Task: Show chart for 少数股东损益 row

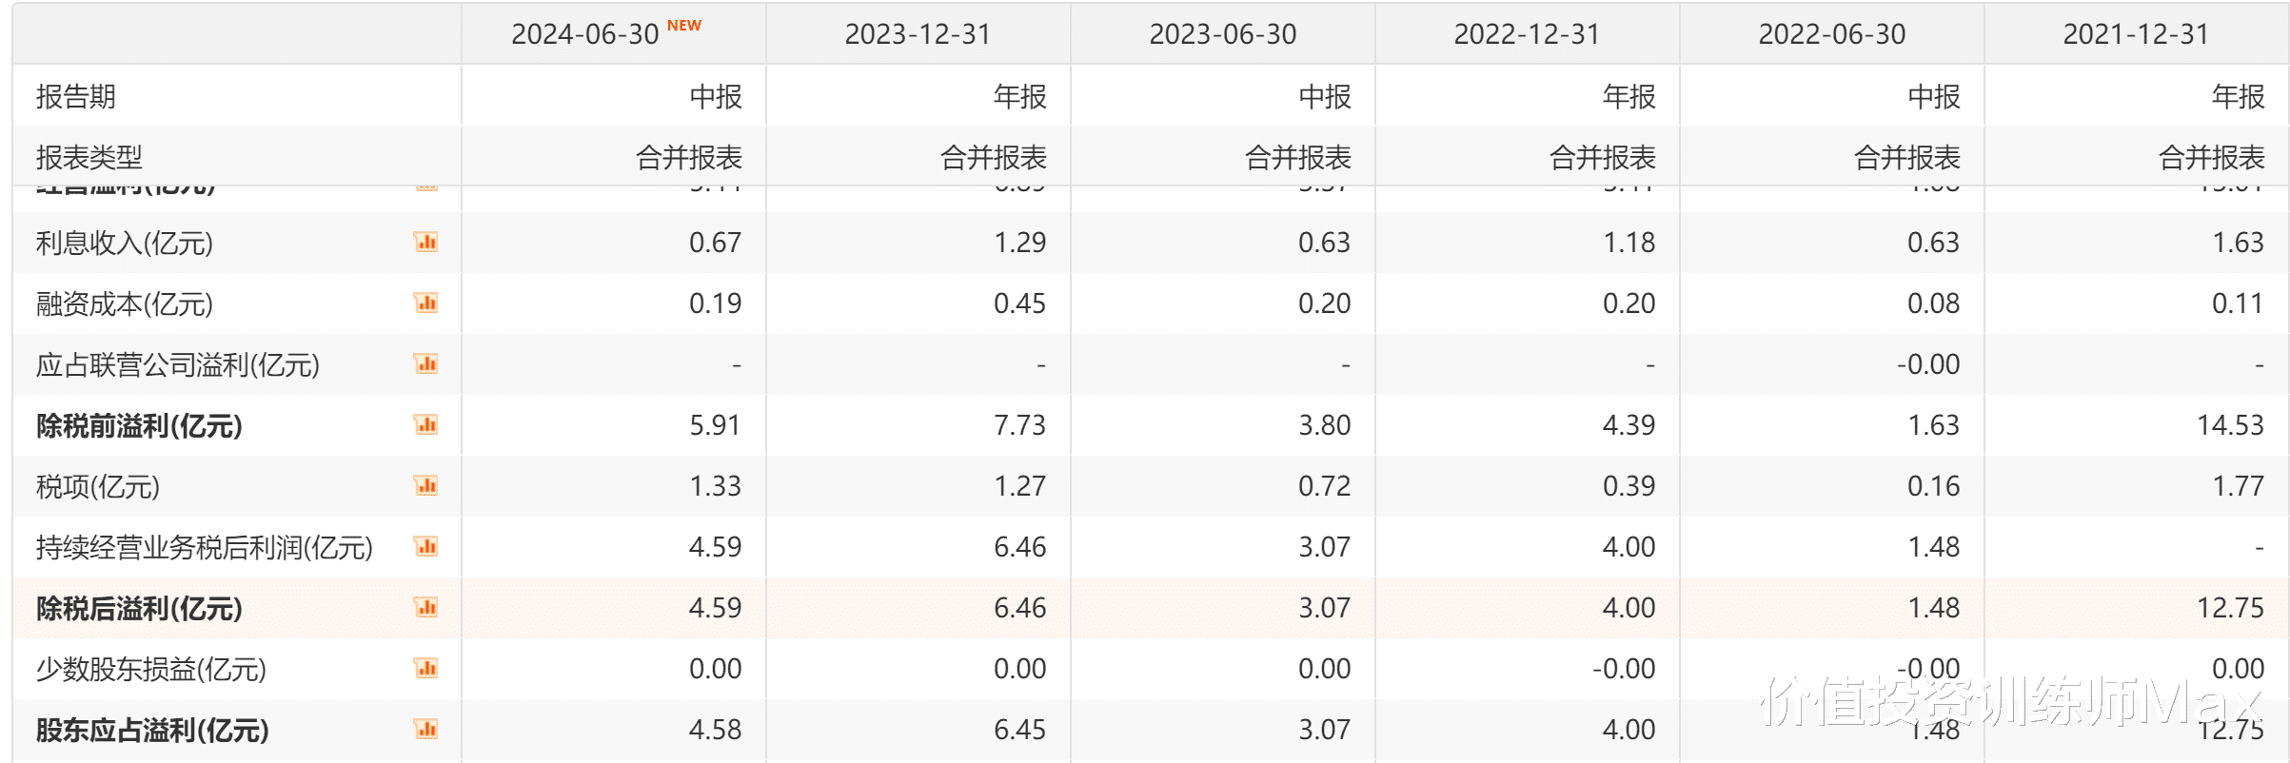Action: (425, 669)
